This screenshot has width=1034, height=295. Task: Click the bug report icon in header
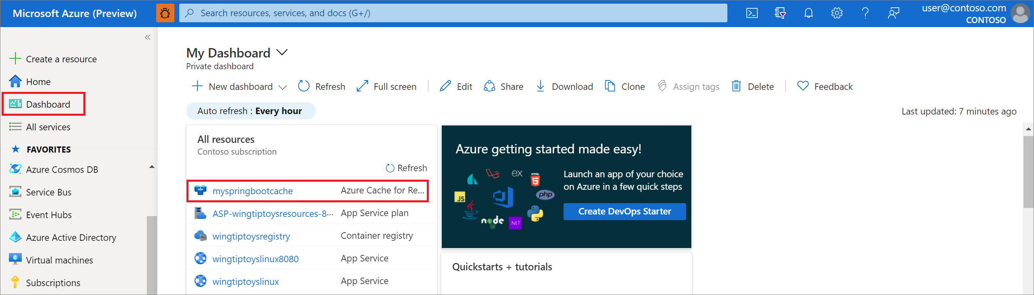click(165, 13)
